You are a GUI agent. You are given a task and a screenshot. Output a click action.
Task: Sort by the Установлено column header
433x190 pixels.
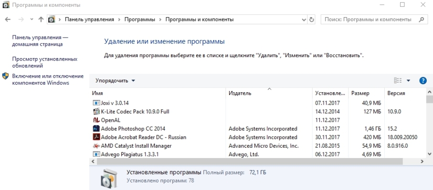coord(330,93)
